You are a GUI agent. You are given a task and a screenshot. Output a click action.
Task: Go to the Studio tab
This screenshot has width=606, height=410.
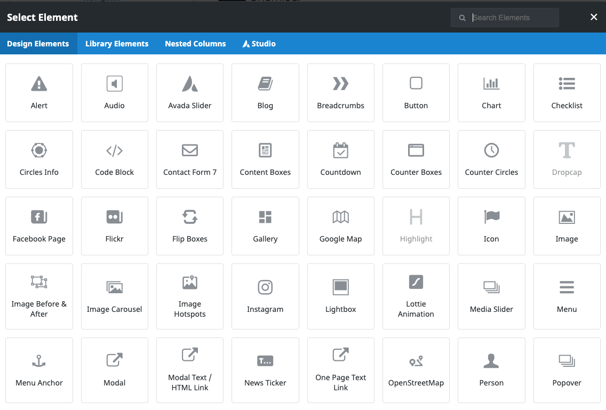click(259, 44)
